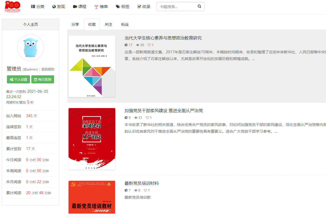Open the 发现 discover page
The width and height of the screenshot is (326, 218).
59,6
